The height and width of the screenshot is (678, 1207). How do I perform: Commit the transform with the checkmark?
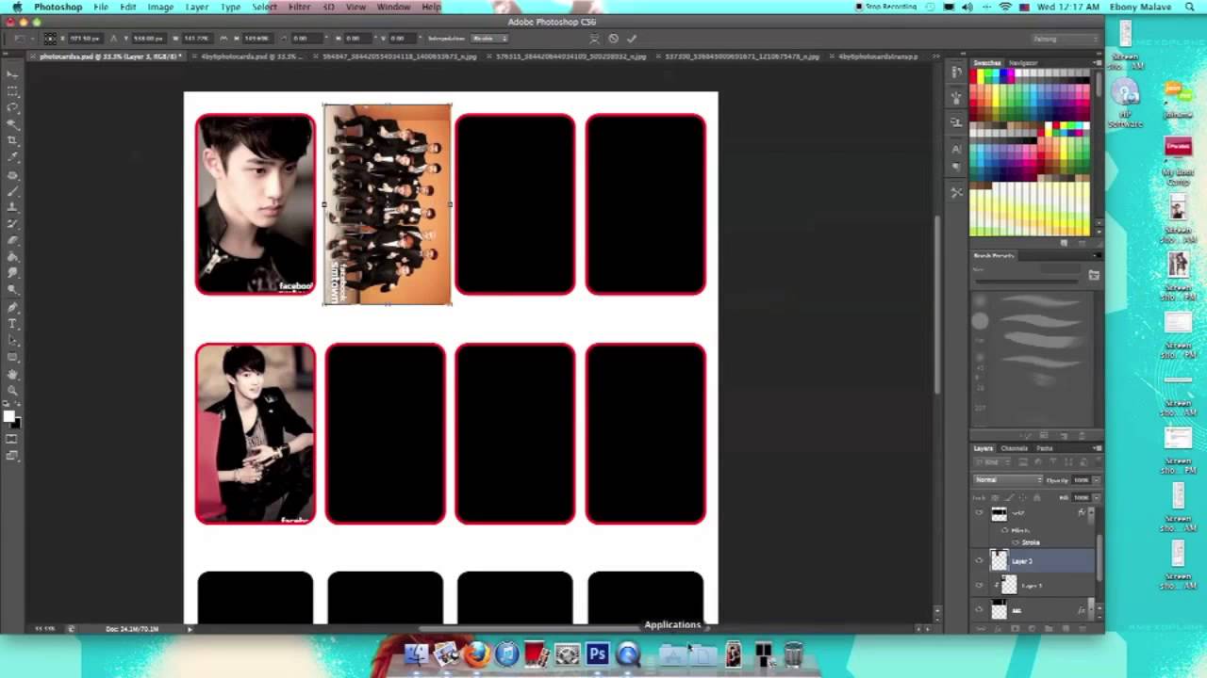632,39
